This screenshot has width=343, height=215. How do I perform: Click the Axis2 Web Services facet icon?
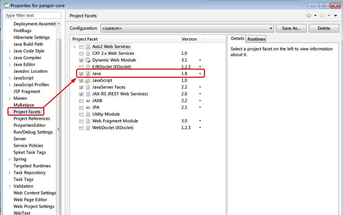(x=88, y=47)
